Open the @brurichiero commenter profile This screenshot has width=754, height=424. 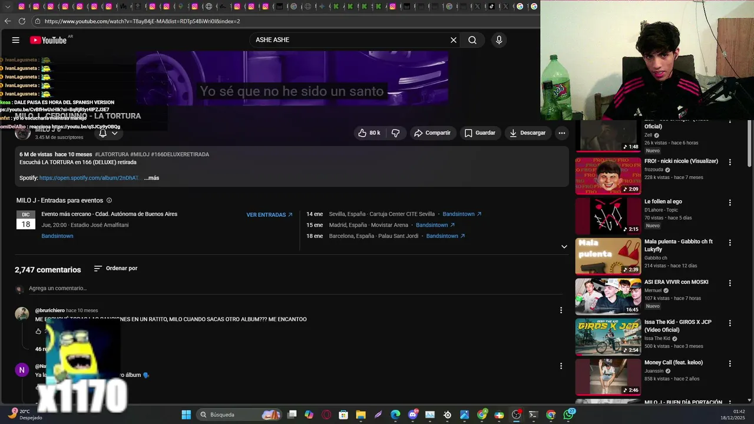pos(49,310)
